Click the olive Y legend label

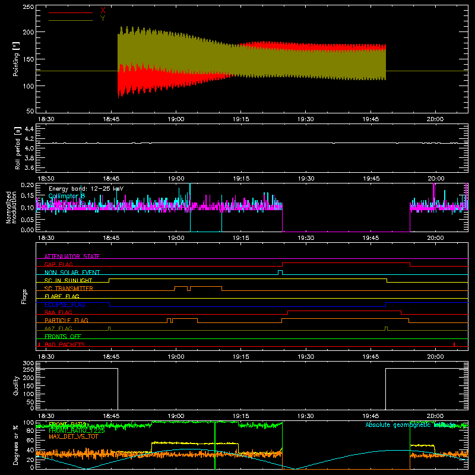103,18
